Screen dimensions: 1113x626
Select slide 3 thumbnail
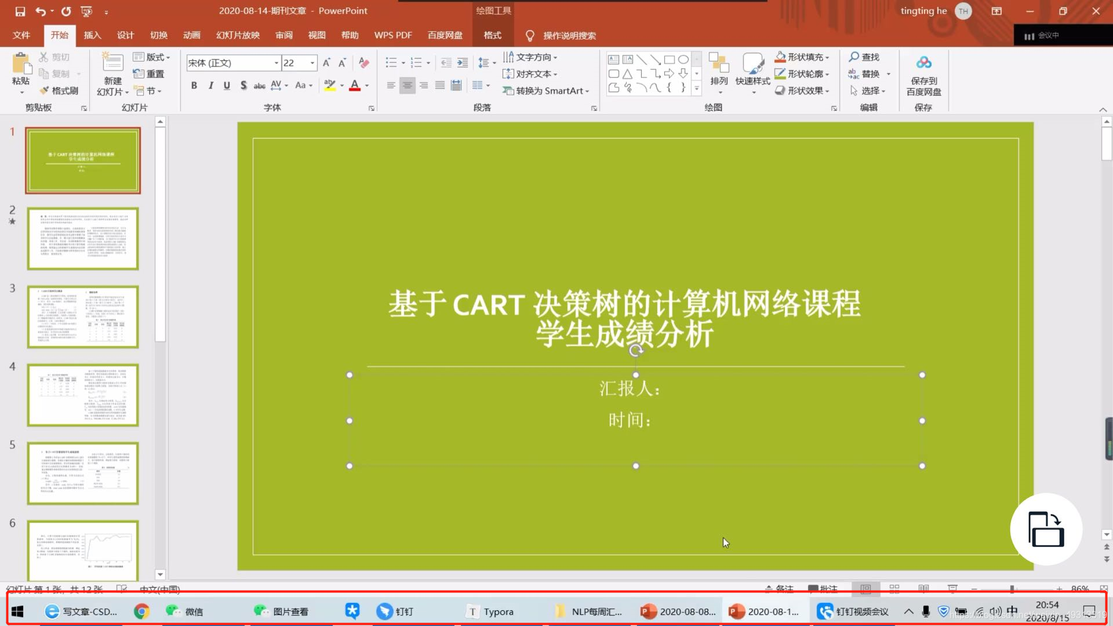(83, 316)
